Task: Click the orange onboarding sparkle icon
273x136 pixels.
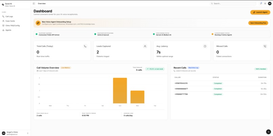Action: click(x=38, y=23)
